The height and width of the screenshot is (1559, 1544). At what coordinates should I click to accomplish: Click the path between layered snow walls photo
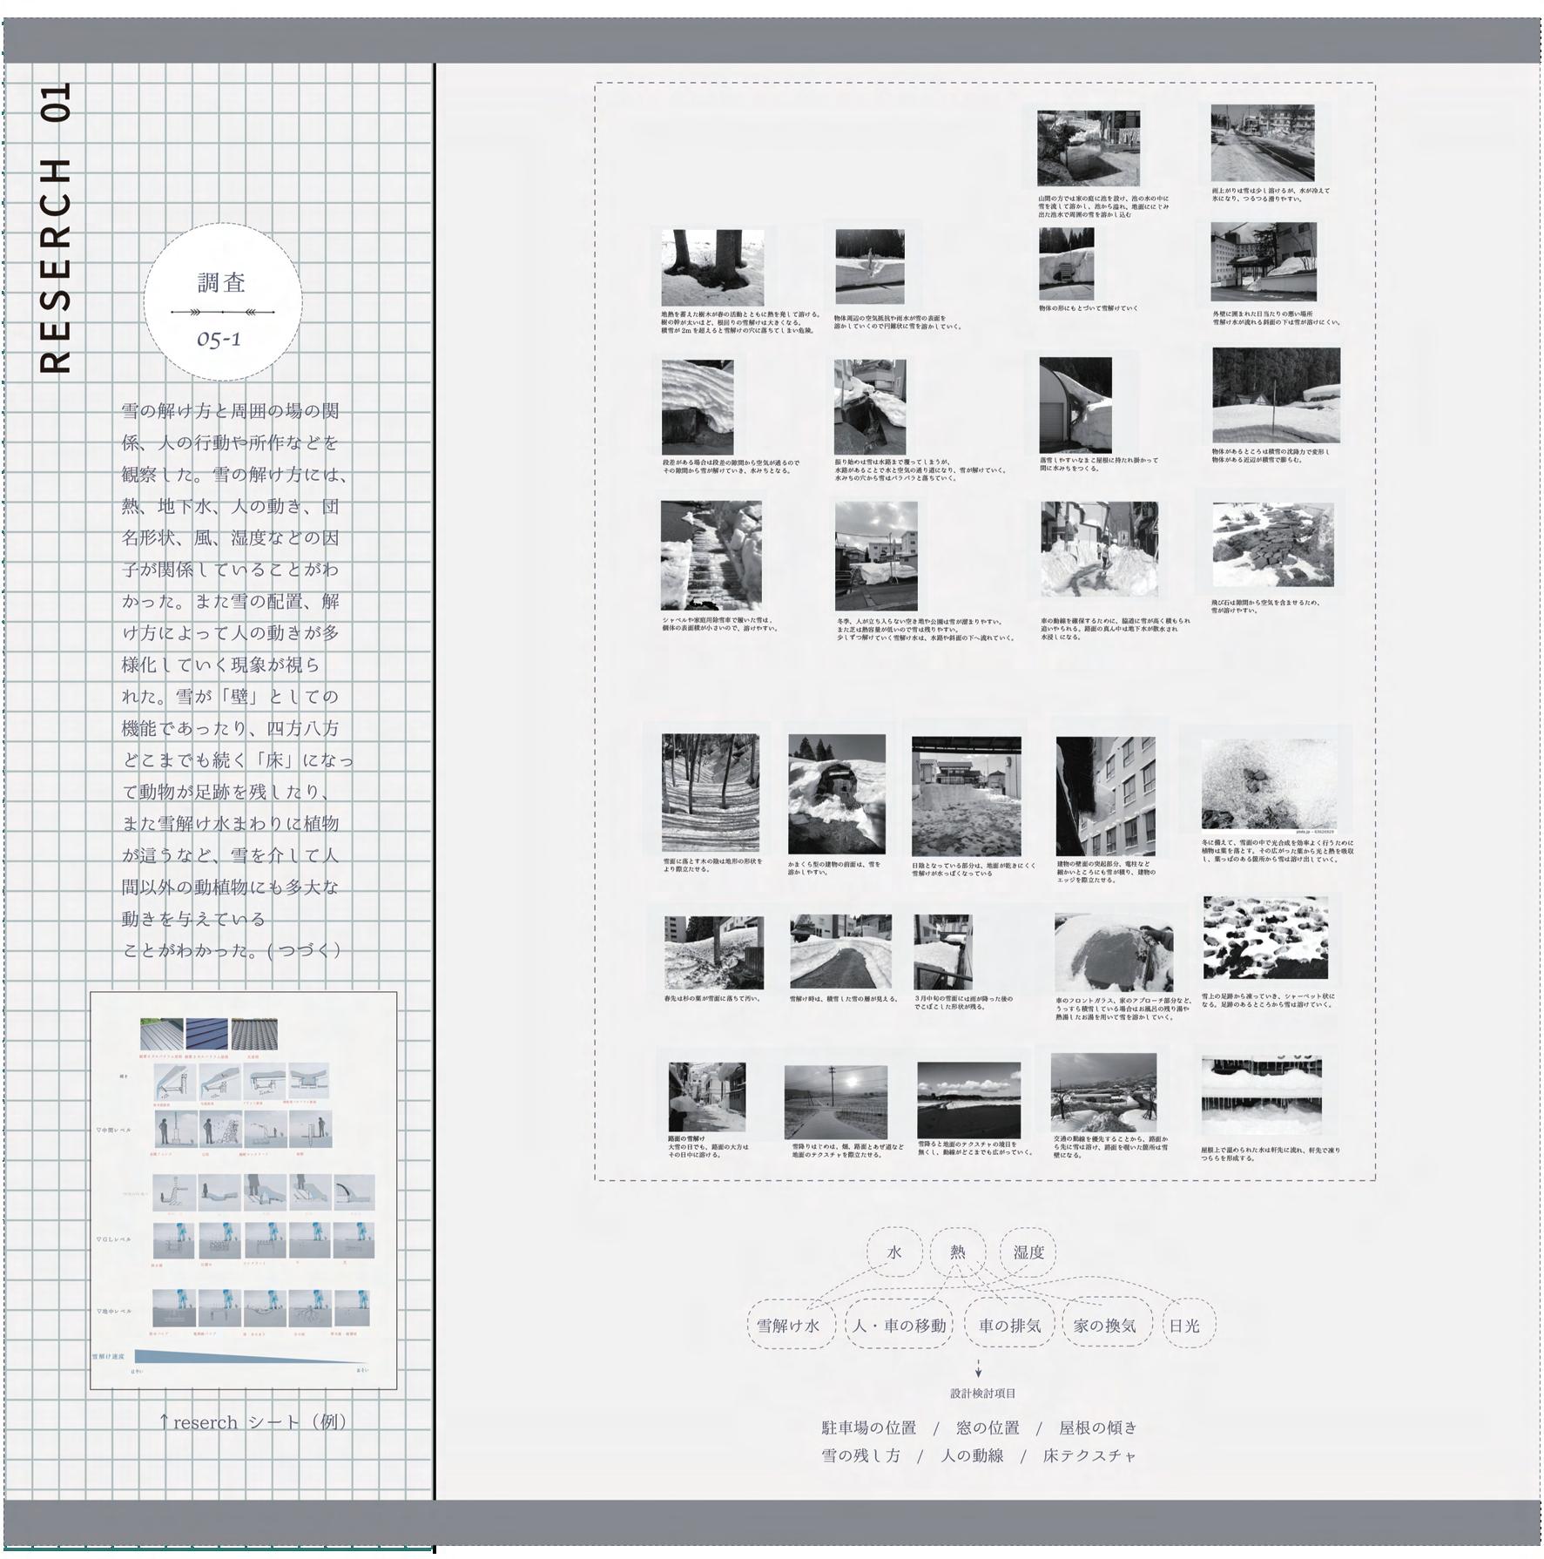[840, 951]
